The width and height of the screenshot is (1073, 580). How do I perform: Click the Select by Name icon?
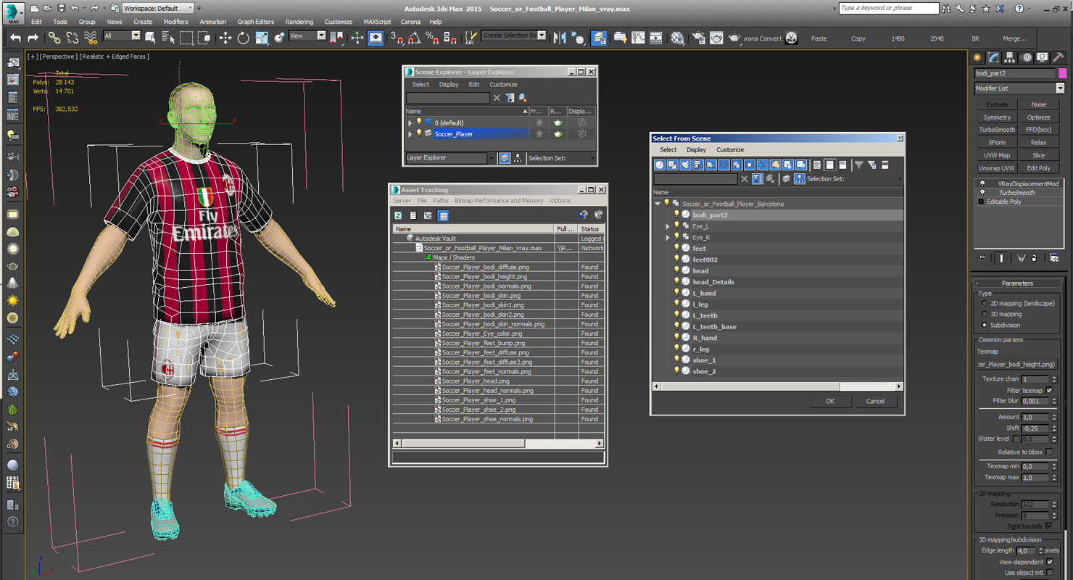(167, 38)
